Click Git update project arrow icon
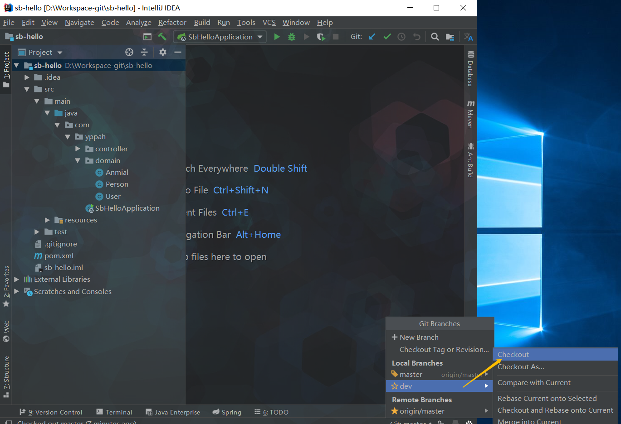Image resolution: width=621 pixels, height=424 pixels. point(372,37)
